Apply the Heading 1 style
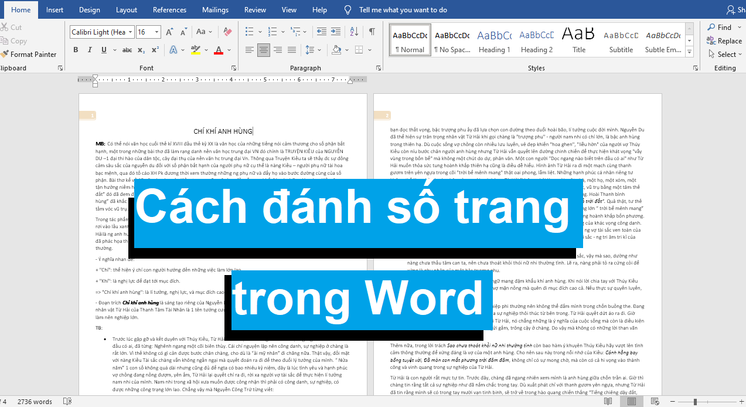 [x=494, y=41]
